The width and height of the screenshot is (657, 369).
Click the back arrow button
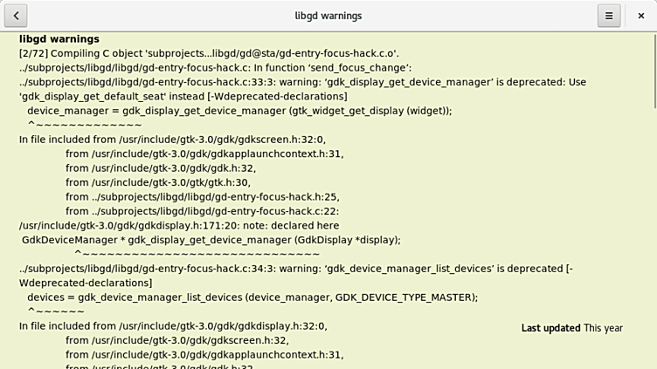pyautogui.click(x=16, y=16)
